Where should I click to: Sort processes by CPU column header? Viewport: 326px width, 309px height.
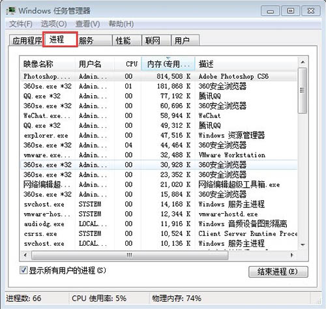pyautogui.click(x=128, y=64)
